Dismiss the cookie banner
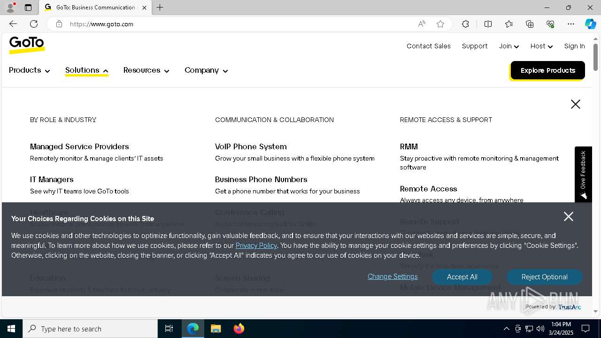 (x=569, y=216)
